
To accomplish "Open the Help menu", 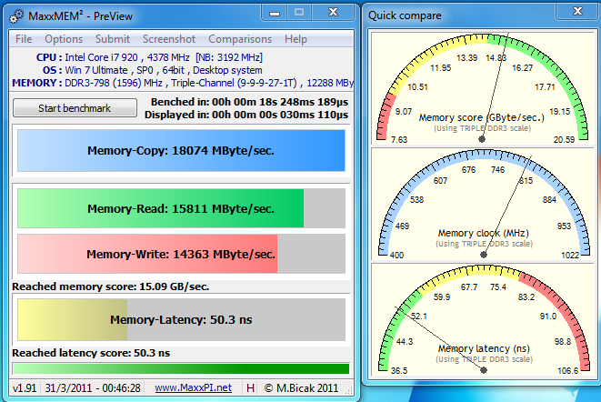I will click(295, 39).
